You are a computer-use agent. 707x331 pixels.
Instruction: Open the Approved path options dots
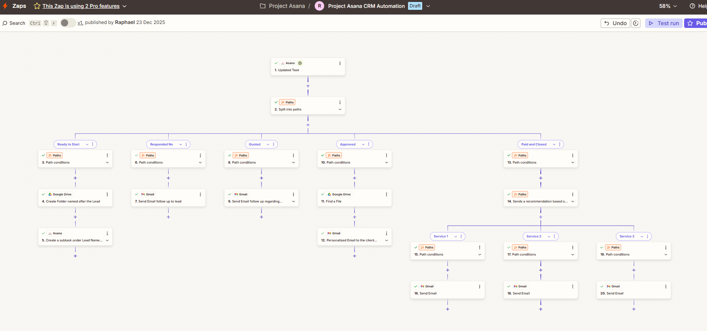click(x=369, y=144)
